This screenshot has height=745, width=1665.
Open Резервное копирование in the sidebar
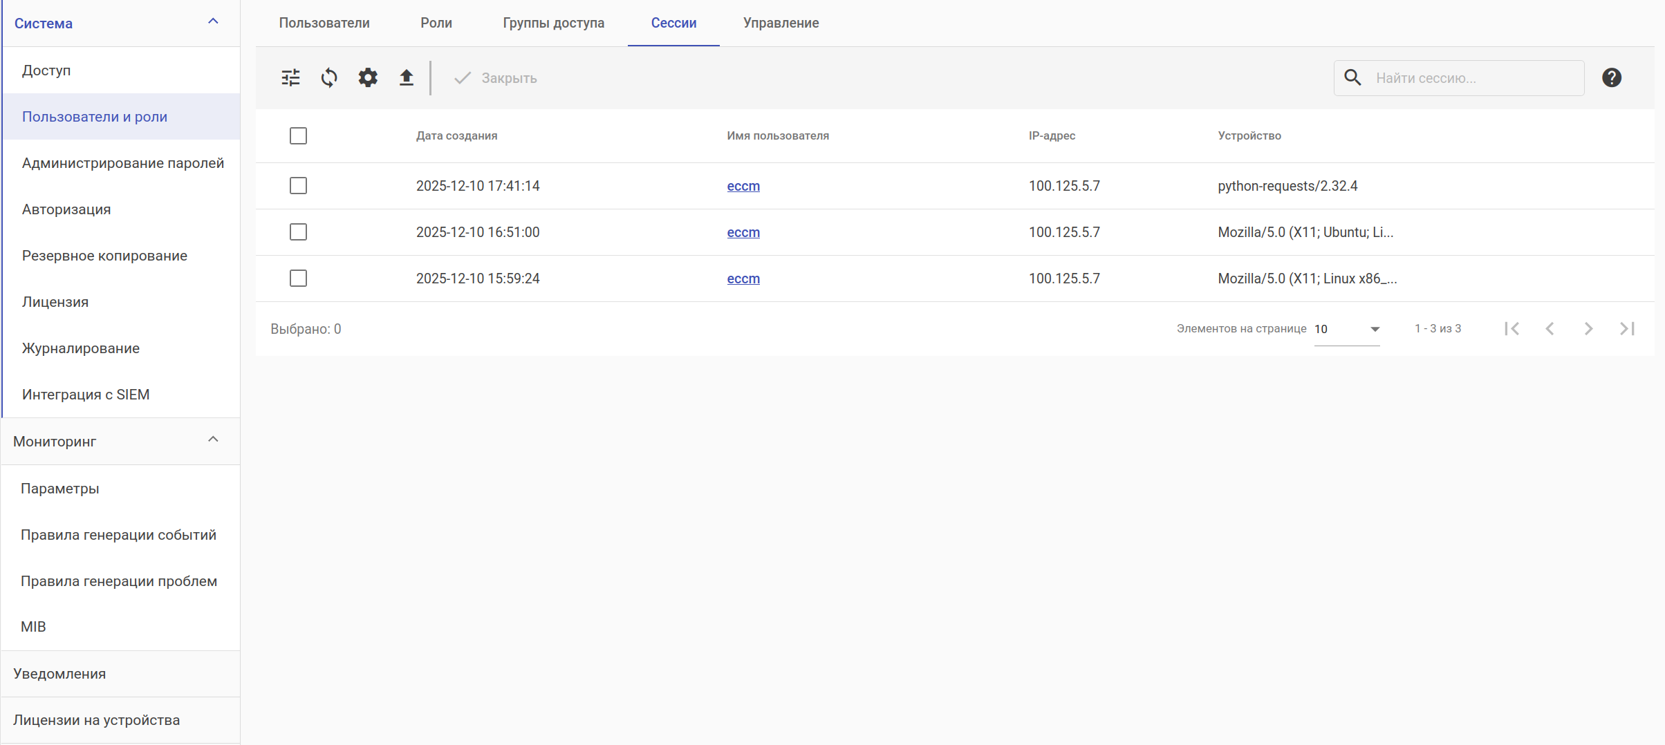[104, 256]
